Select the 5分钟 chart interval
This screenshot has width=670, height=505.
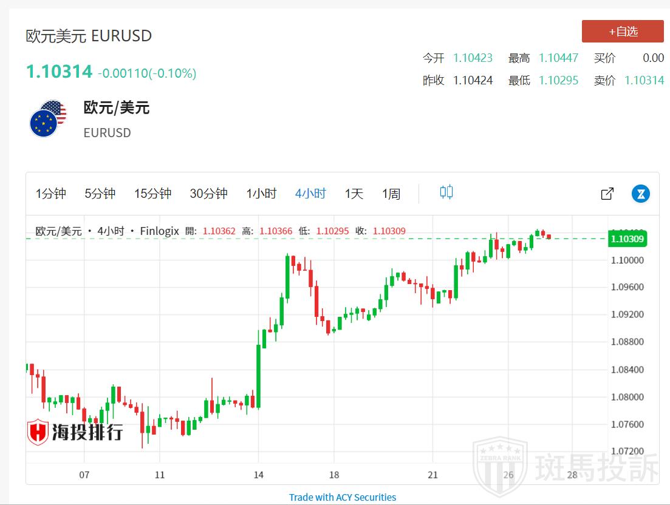(x=100, y=194)
